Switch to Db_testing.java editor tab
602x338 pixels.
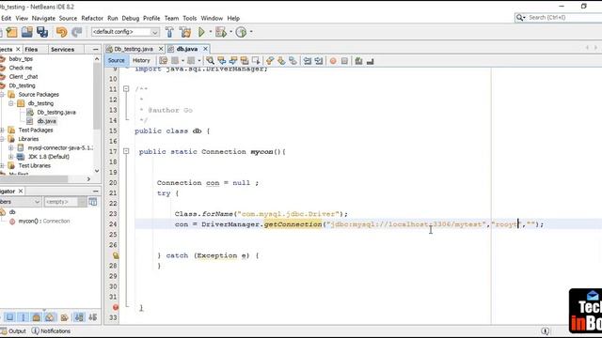coord(134,49)
